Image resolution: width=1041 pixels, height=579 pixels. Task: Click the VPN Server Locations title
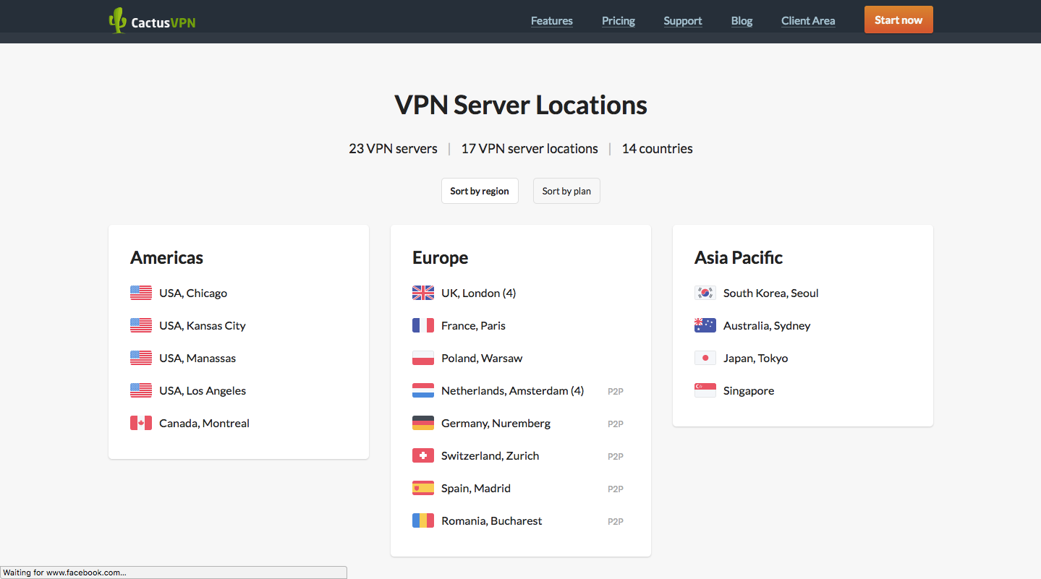[x=521, y=105]
